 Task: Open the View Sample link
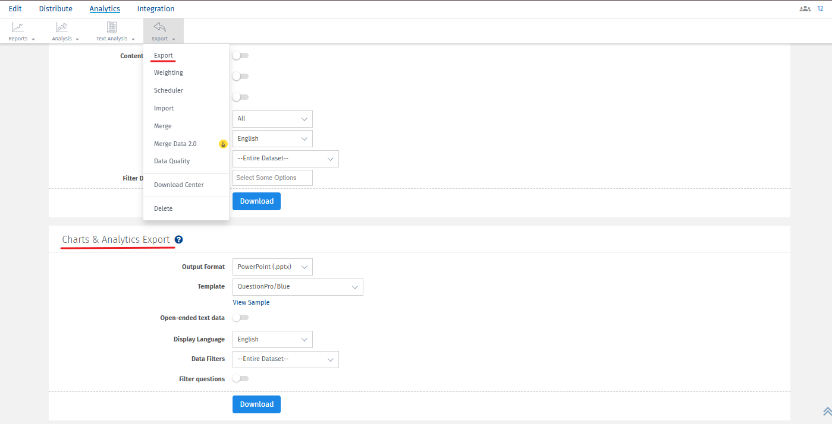coord(251,302)
